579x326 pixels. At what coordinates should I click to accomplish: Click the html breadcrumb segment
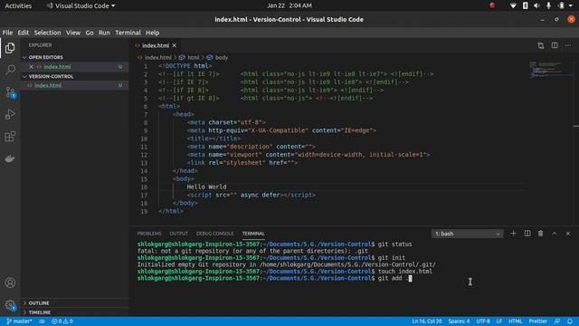[x=193, y=58]
